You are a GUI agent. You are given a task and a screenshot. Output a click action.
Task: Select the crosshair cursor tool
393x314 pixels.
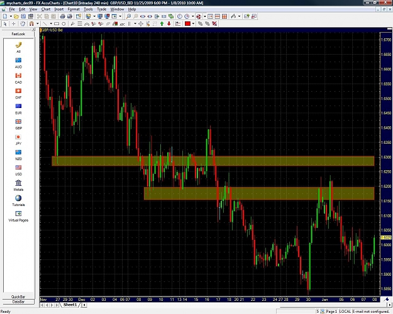pyautogui.click(x=14, y=24)
